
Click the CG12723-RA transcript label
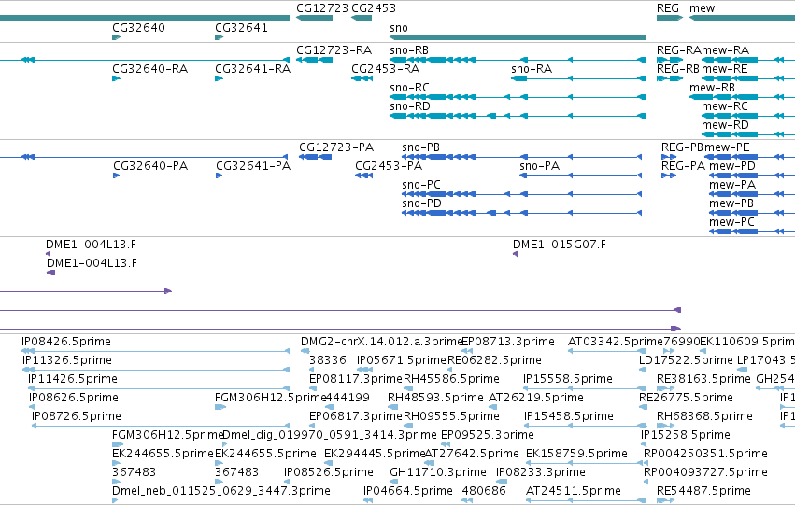pyautogui.click(x=334, y=50)
